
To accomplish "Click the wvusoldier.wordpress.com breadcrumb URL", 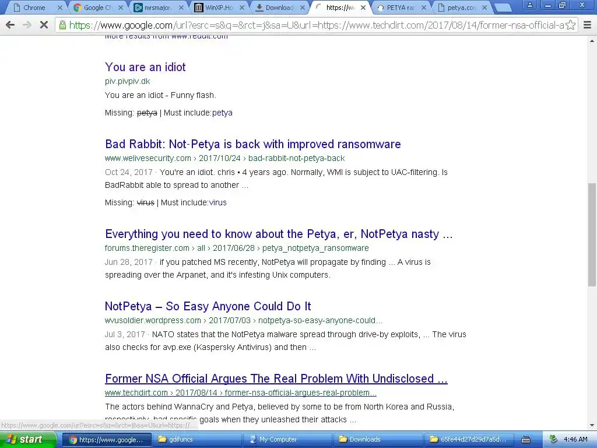I will (244, 320).
